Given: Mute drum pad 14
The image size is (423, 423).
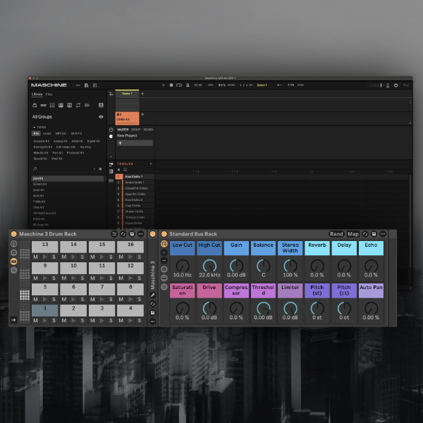Looking at the screenshot, I should 64,257.
